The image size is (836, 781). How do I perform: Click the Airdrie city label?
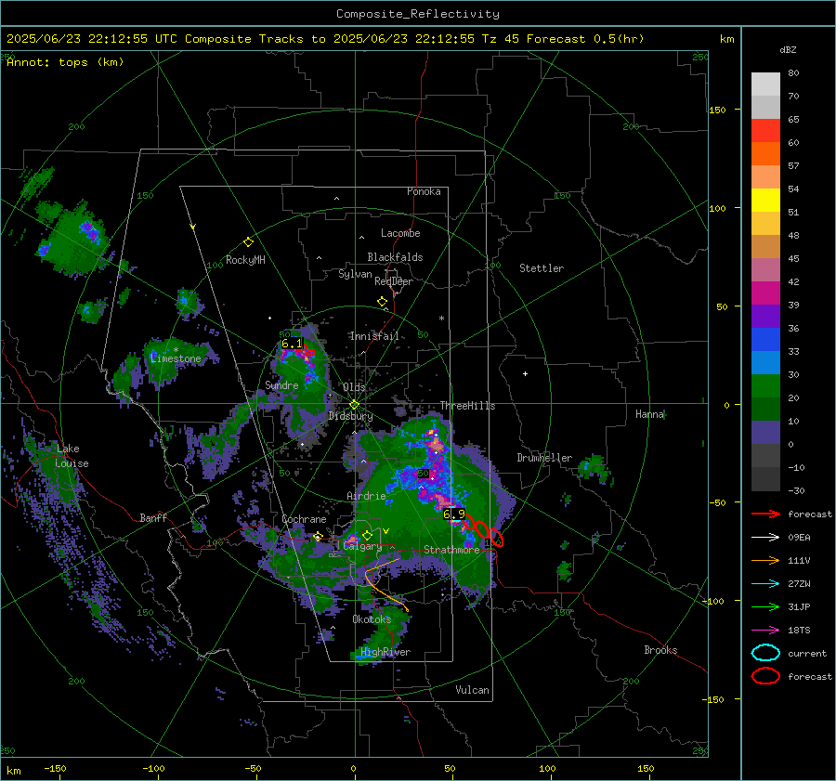[366, 496]
